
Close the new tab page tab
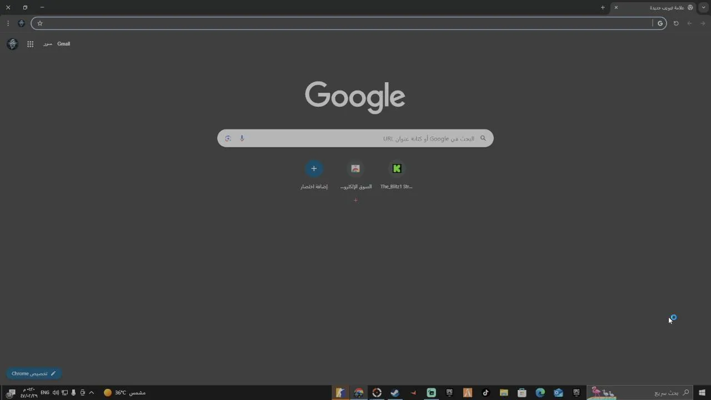coord(616,7)
